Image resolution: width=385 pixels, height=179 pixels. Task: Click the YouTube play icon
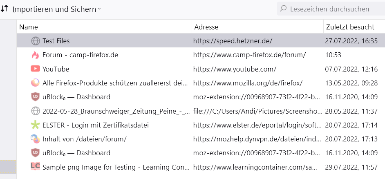coord(36,69)
